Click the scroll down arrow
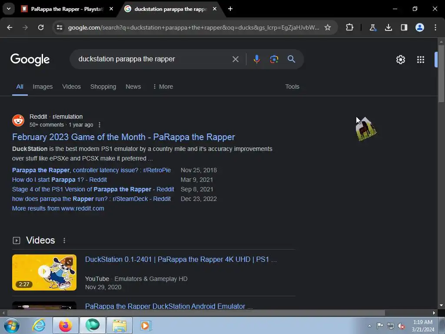445x334 pixels. pos(441,305)
